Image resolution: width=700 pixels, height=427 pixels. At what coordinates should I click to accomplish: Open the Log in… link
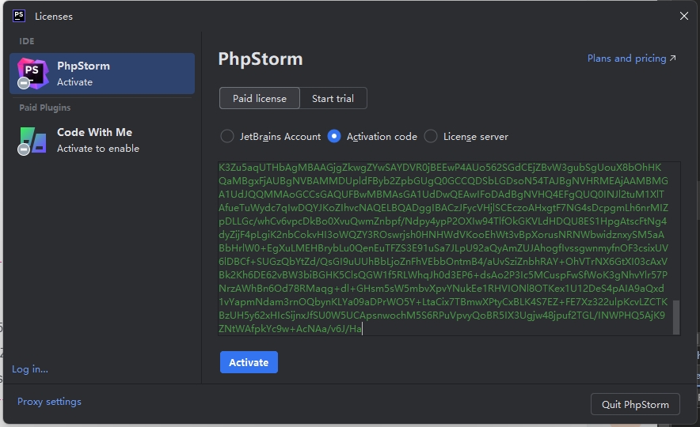(30, 369)
